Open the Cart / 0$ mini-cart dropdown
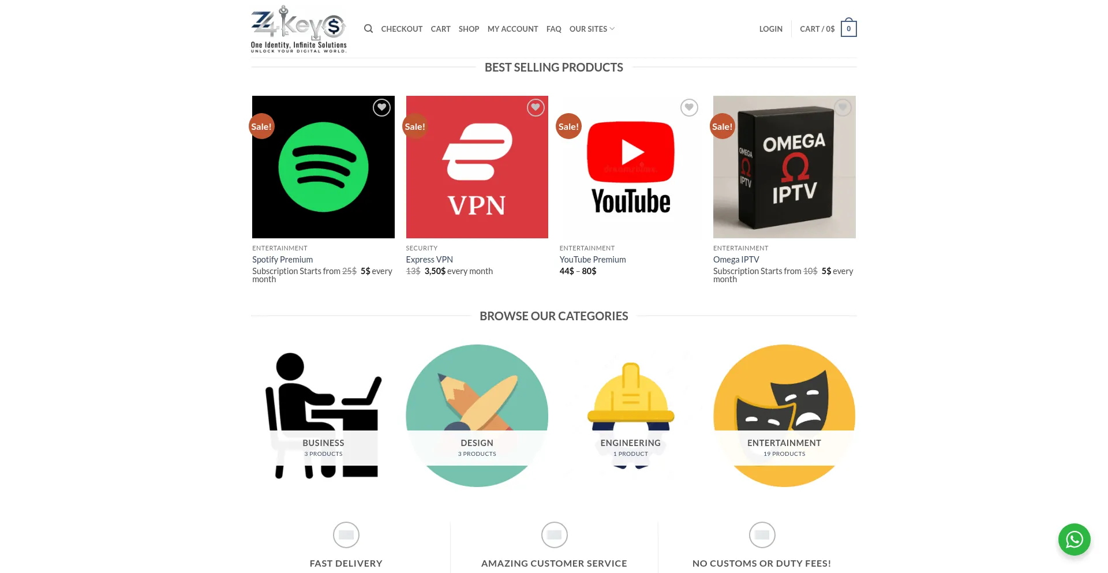Image resolution: width=1108 pixels, height=573 pixels. click(x=817, y=29)
